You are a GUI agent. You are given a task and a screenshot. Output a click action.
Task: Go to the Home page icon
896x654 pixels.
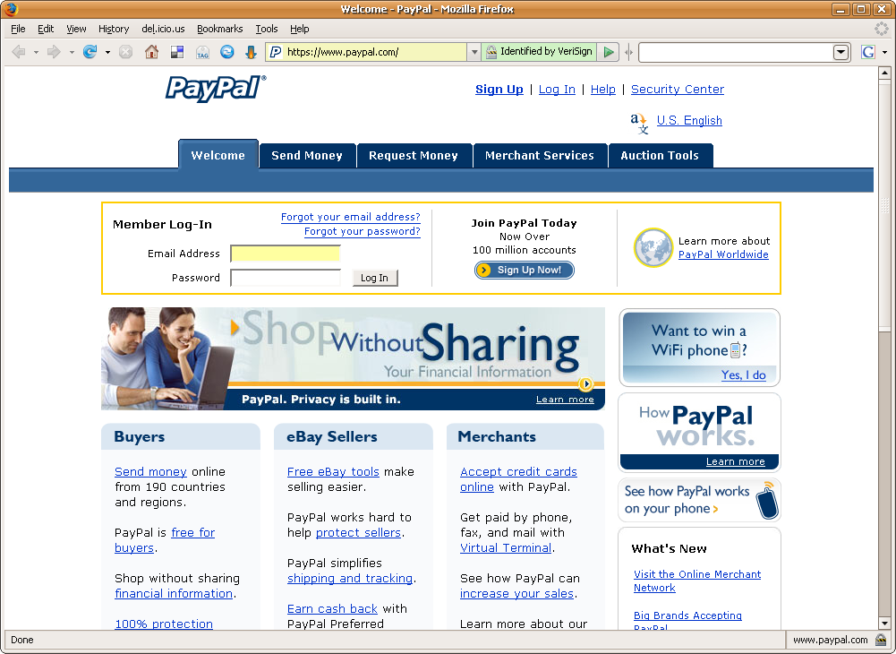click(x=151, y=52)
